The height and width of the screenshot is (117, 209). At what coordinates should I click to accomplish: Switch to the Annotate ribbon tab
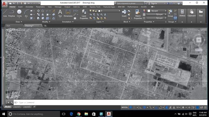(29, 7)
